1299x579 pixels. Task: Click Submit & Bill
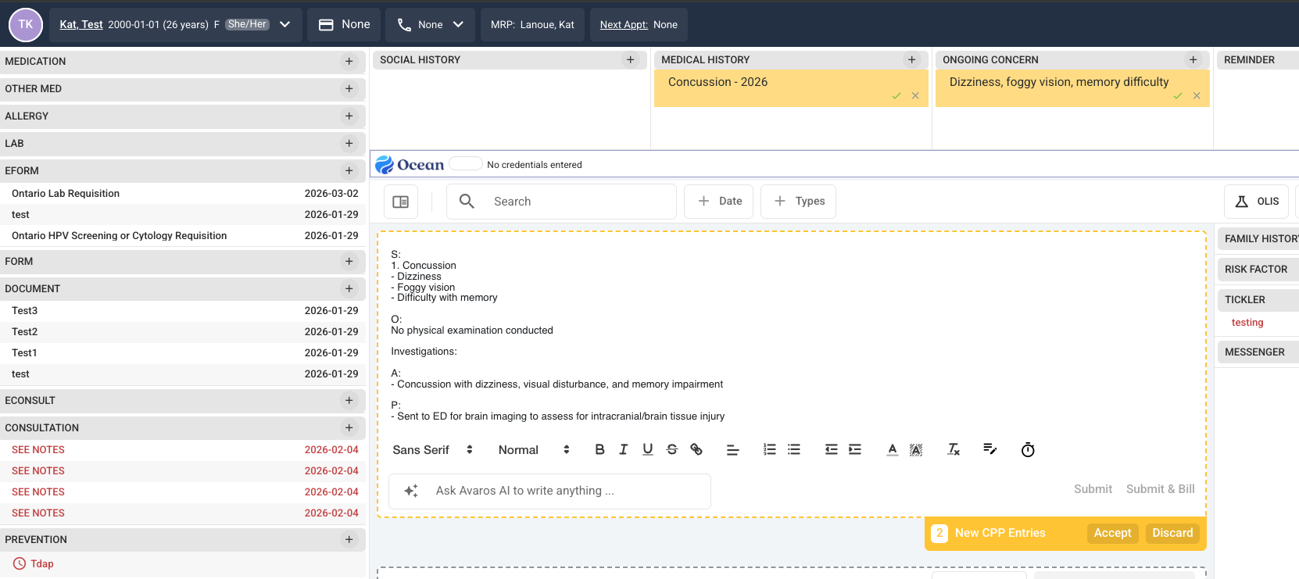[1161, 489]
